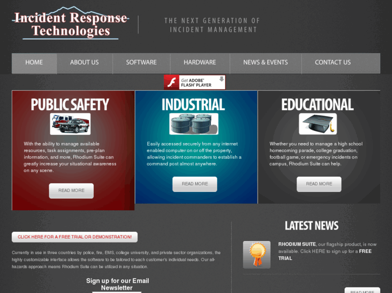Click Read More under Public Safety
Viewport: 392px width, 293px height.
coord(71,191)
